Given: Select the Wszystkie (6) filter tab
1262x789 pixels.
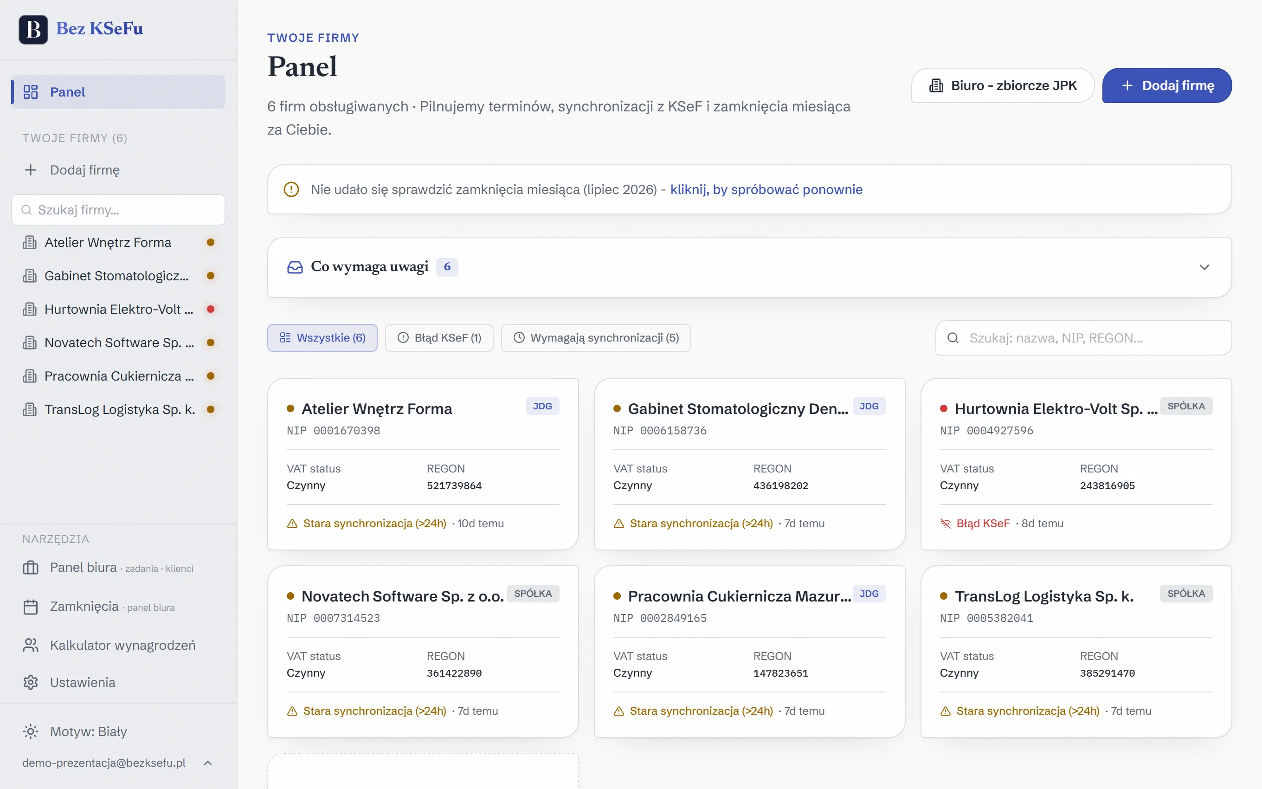Looking at the screenshot, I should click(322, 338).
